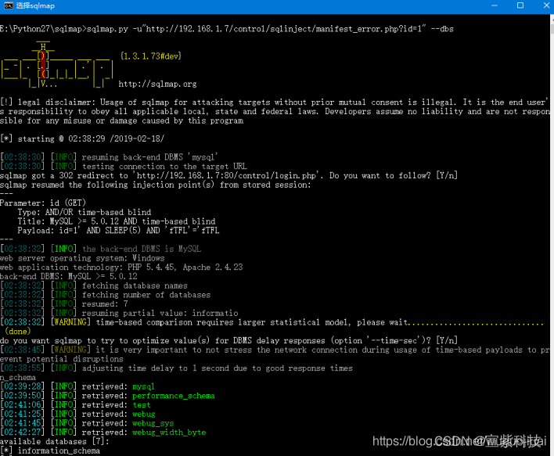This screenshot has height=456, width=554.
Task: Click the timestamp 02:39:28
Action: click(x=23, y=386)
